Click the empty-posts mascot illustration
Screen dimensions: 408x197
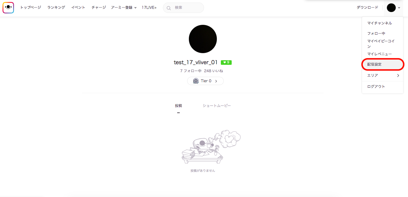[211, 147]
